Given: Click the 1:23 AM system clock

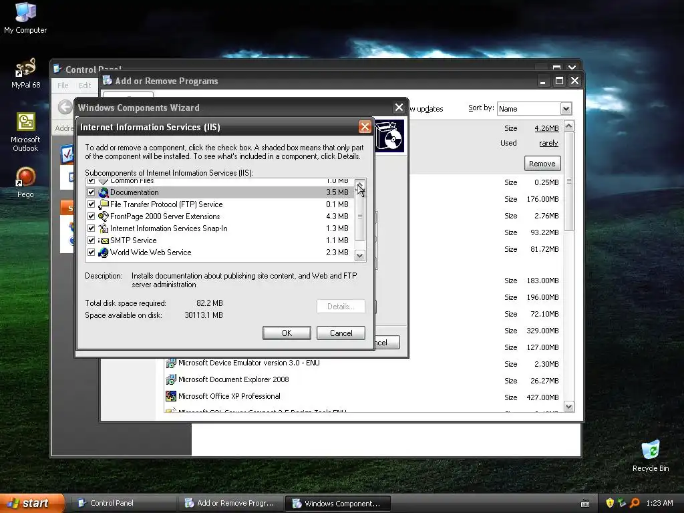Looking at the screenshot, I should click(x=659, y=503).
